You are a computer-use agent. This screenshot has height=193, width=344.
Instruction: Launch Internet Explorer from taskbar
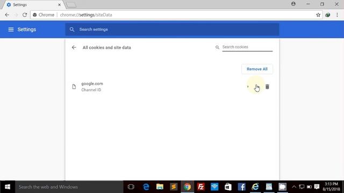pyautogui.click(x=255, y=187)
